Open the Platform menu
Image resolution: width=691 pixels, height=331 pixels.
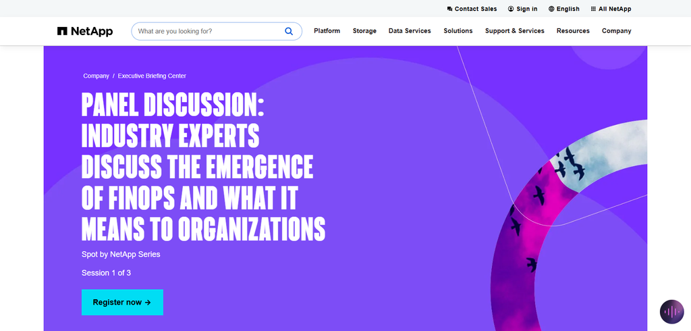coord(327,31)
